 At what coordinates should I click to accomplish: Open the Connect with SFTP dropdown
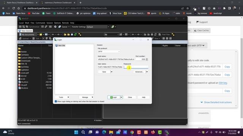[197, 45]
